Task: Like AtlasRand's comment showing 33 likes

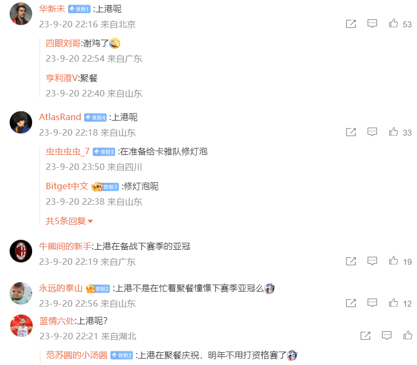Action: [x=393, y=132]
